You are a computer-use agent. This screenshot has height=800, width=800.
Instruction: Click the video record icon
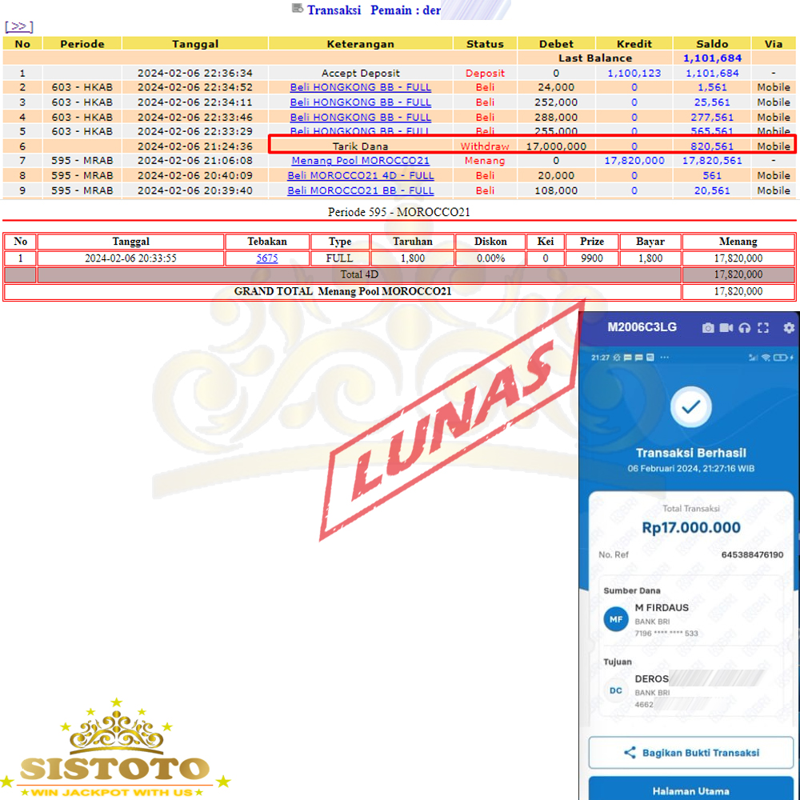(x=726, y=328)
